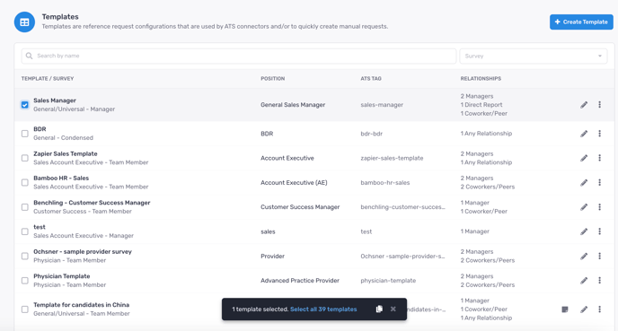
Task: Open the Sales Manager template name
Action: (x=55, y=100)
